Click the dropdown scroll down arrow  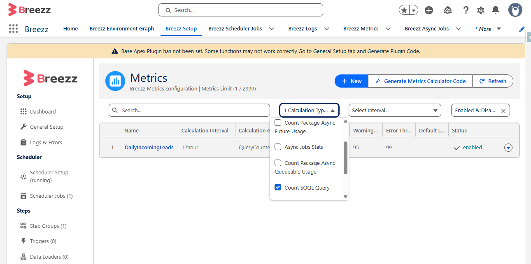click(345, 197)
